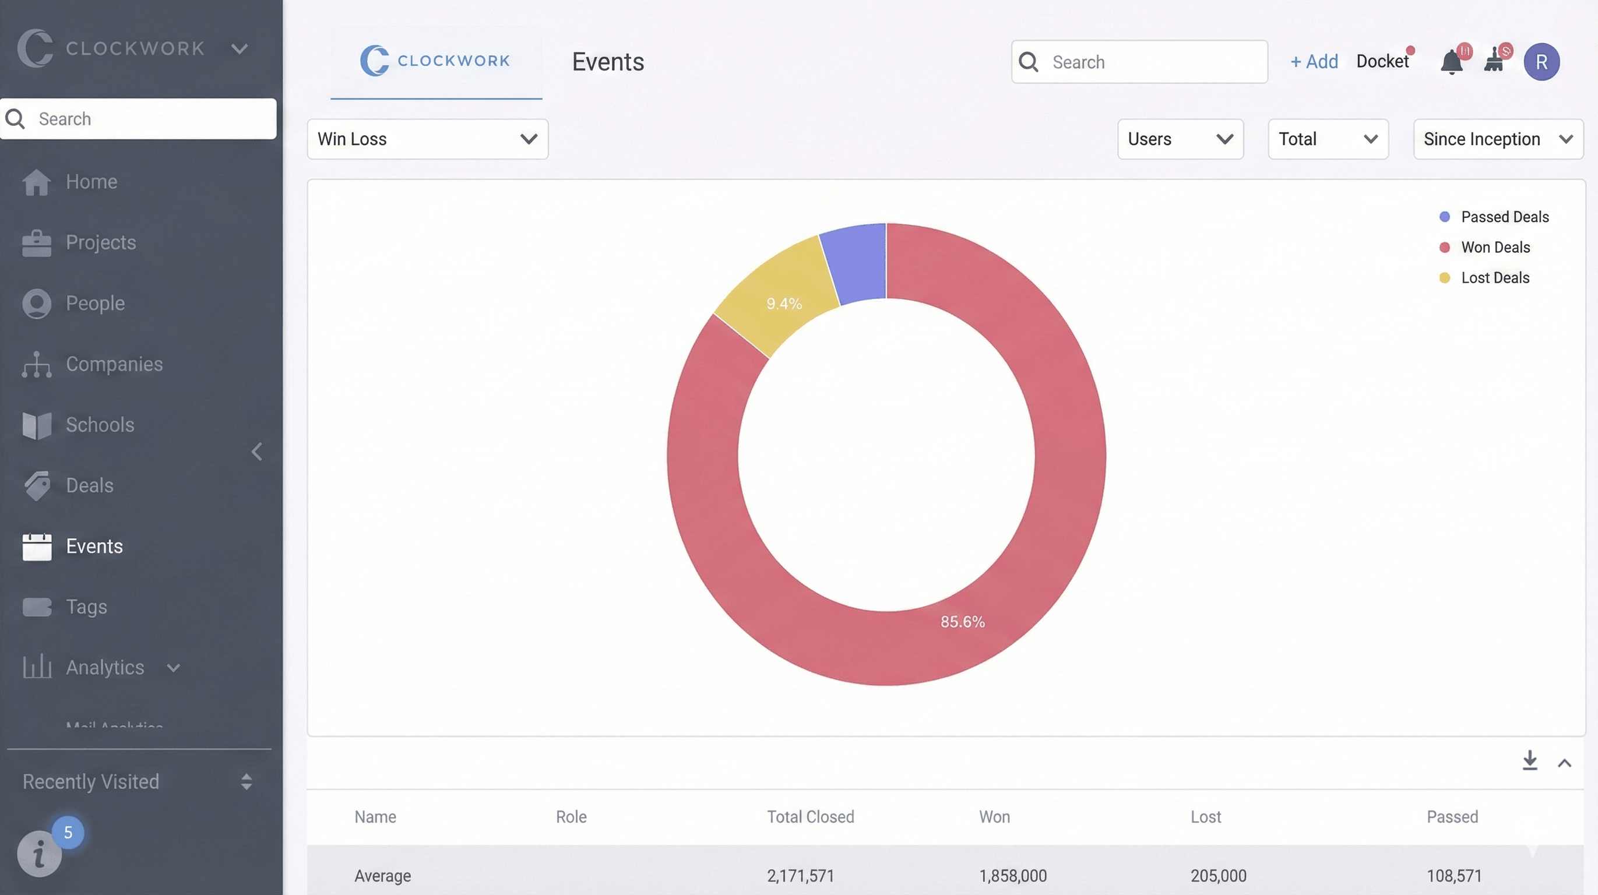Open the Win Loss report dropdown

(427, 139)
